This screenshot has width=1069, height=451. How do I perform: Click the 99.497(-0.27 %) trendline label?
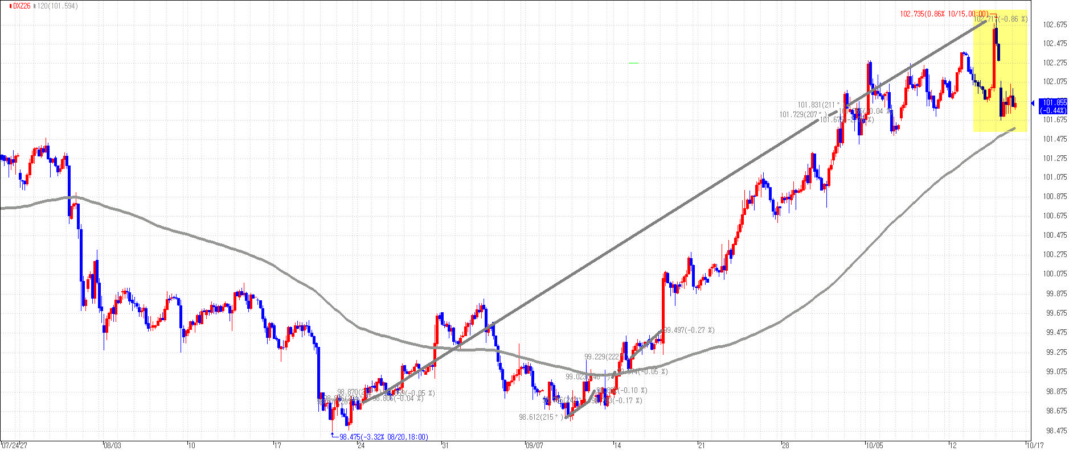689,330
